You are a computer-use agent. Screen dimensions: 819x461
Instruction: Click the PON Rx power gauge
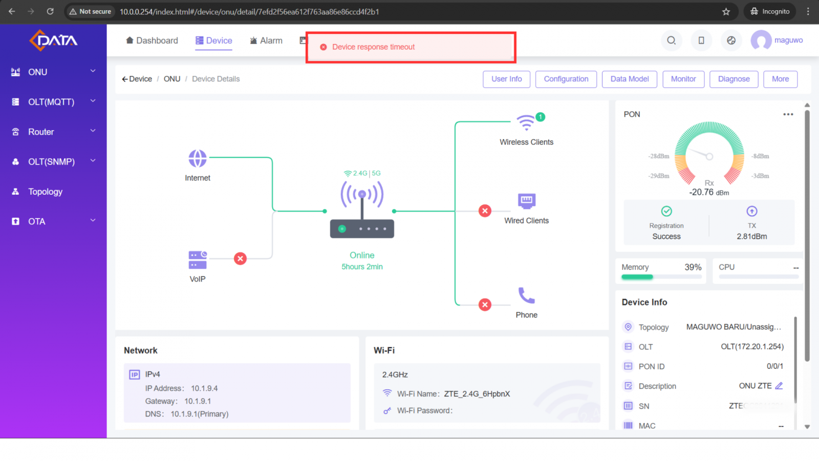709,154
